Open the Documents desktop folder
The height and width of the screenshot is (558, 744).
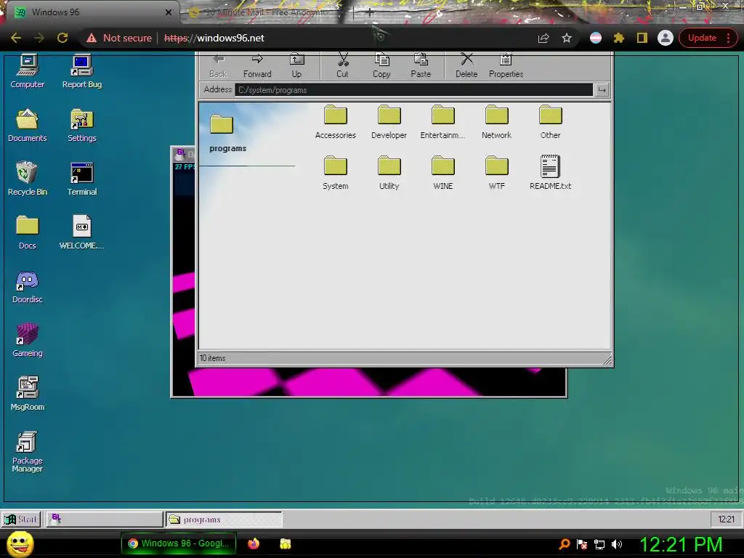(x=27, y=125)
